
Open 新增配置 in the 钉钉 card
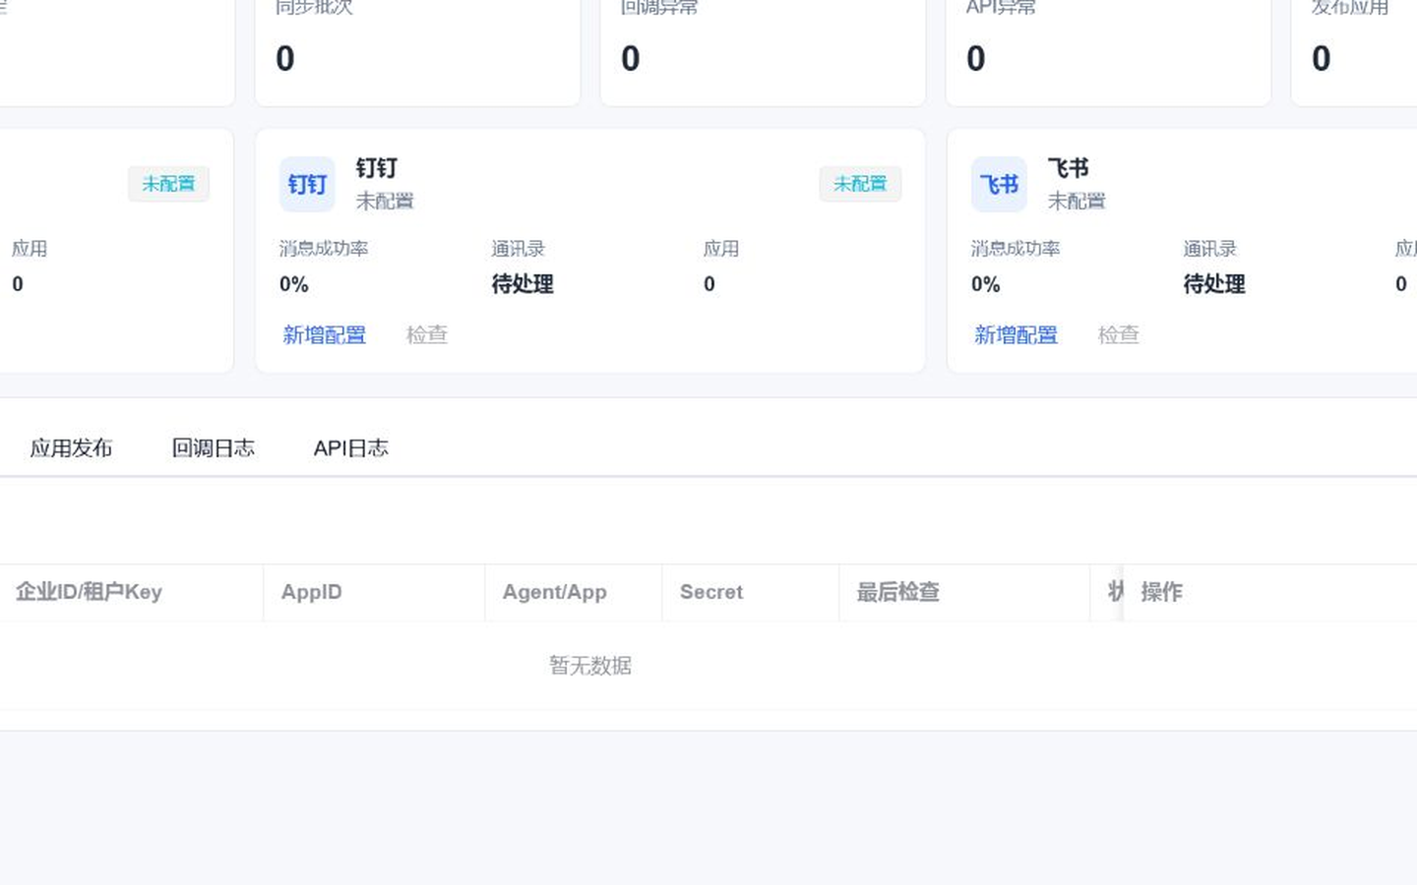[x=325, y=335]
